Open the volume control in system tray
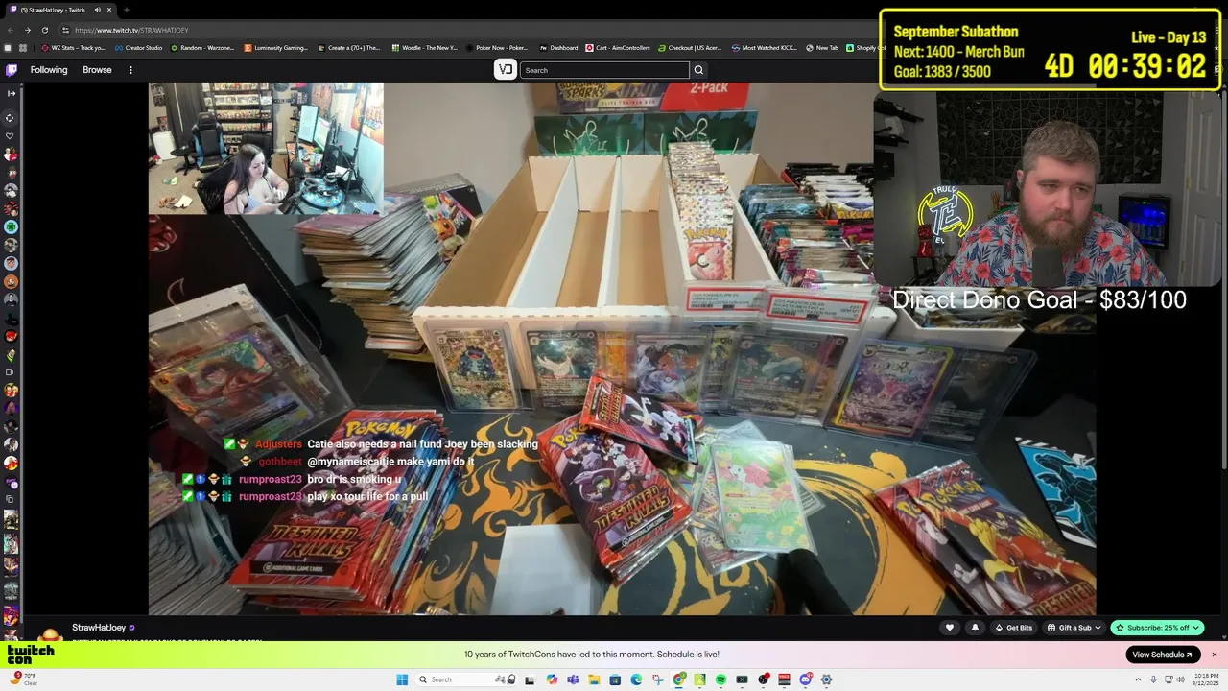Viewport: 1228px width, 691px height. (x=1183, y=679)
